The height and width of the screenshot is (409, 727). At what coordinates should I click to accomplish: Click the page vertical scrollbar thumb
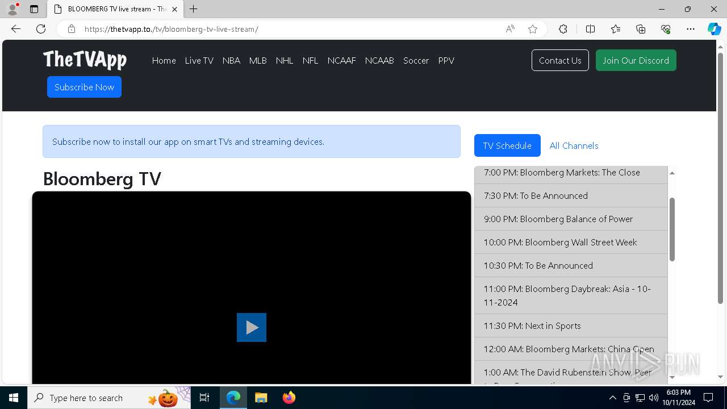click(x=721, y=178)
